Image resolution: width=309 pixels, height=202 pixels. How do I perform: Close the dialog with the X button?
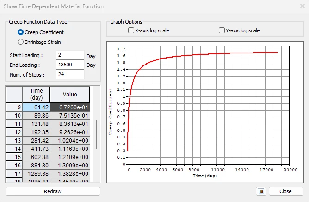pos(303,6)
